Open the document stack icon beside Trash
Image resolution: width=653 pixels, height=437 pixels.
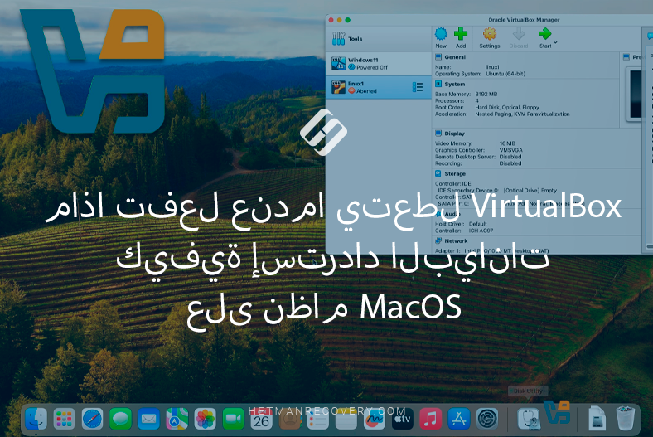click(x=597, y=419)
